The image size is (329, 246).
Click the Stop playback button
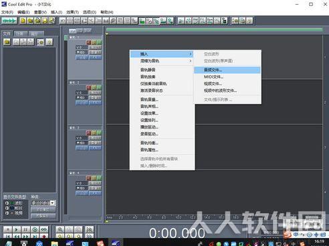pos(7,229)
